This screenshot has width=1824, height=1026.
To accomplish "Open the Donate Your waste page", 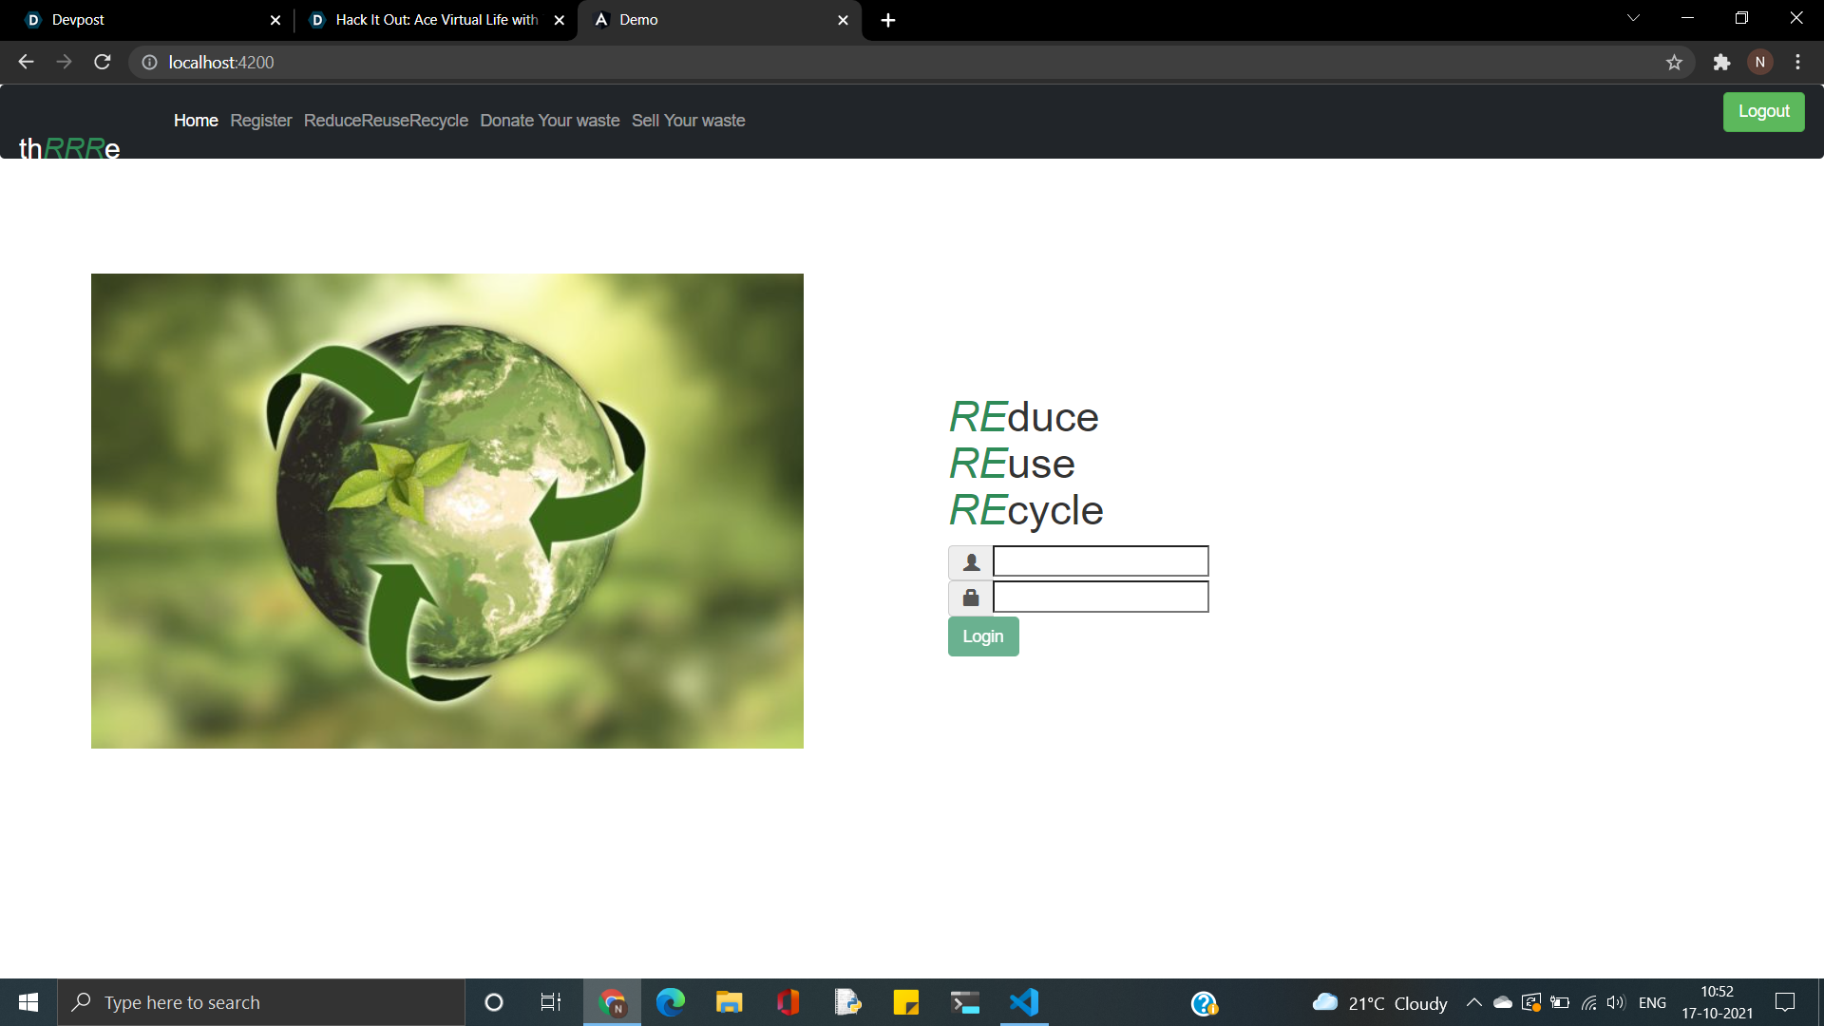I will [549, 121].
